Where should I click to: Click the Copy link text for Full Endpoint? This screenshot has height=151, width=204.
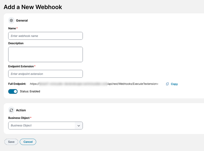coord(174,84)
